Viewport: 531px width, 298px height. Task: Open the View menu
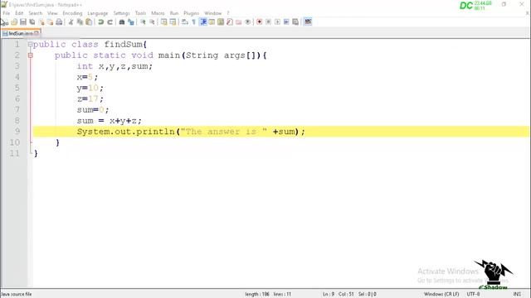pos(52,13)
